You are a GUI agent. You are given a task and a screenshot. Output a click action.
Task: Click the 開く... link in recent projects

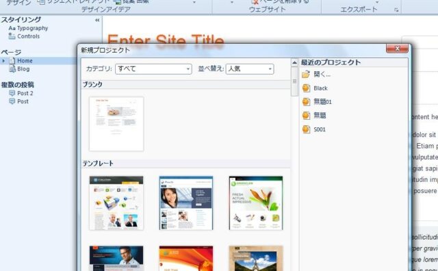pyautogui.click(x=322, y=75)
